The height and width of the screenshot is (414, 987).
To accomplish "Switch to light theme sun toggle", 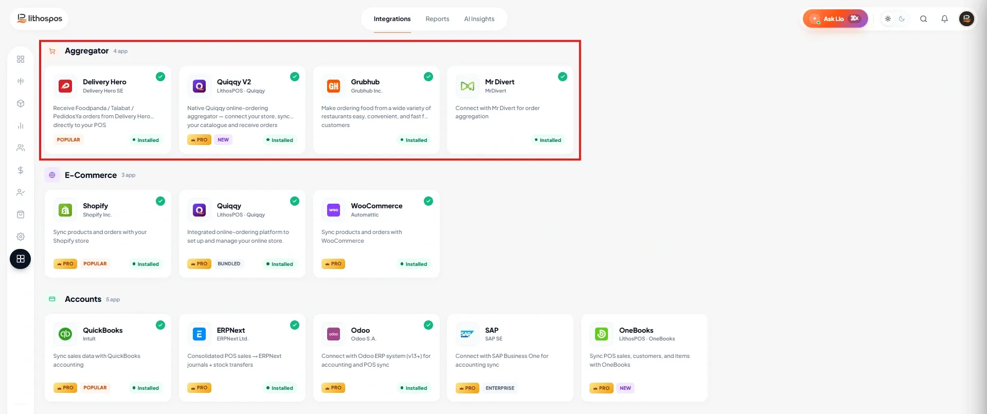I will pos(888,19).
